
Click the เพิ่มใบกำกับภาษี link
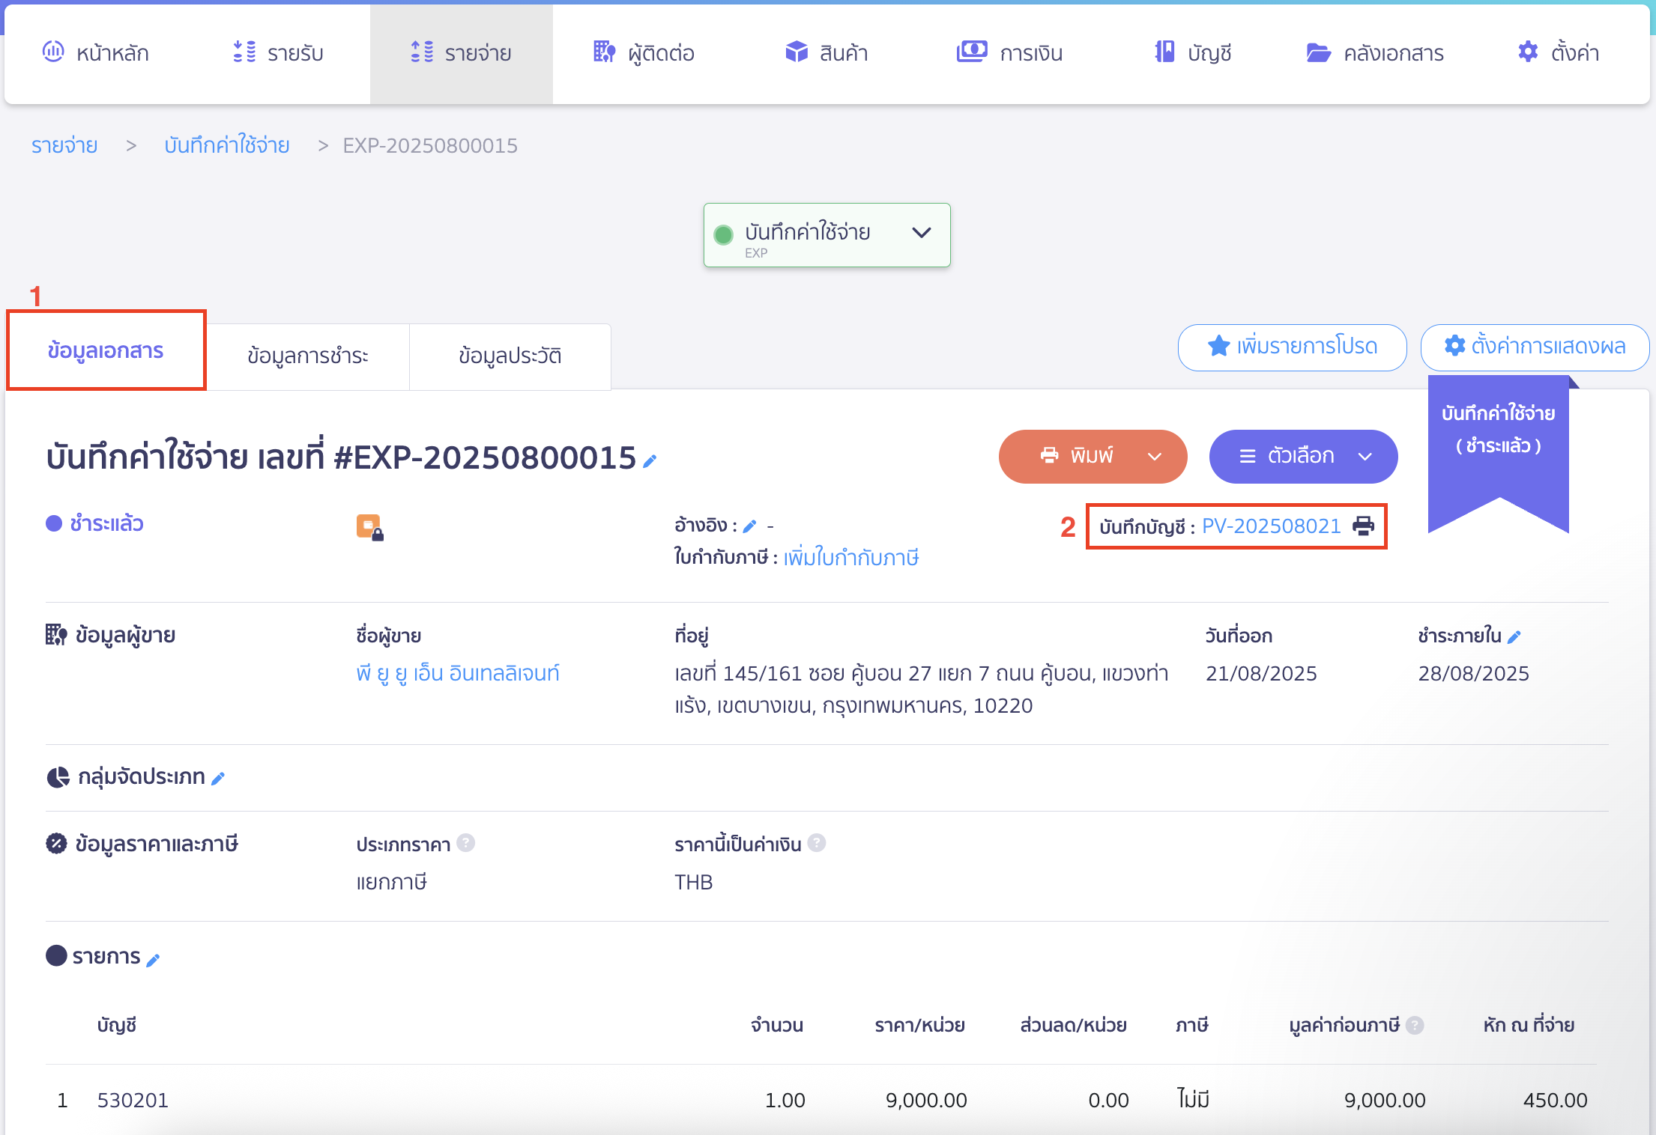pyautogui.click(x=851, y=558)
